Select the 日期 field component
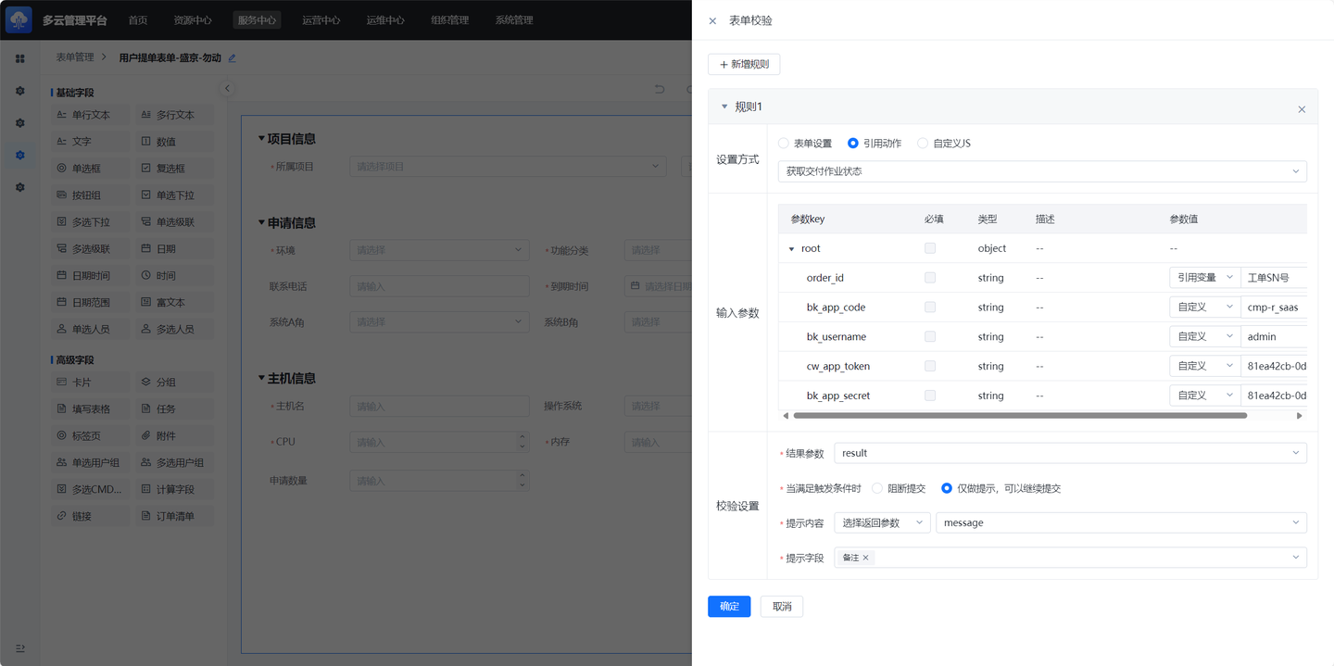Screen dimensions: 1334x666 pos(174,249)
